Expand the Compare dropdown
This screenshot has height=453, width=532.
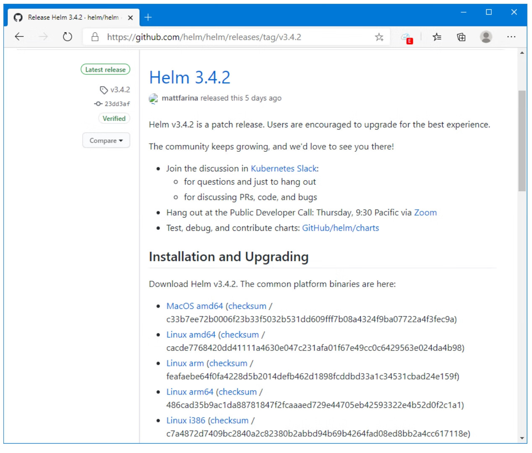[x=106, y=140]
